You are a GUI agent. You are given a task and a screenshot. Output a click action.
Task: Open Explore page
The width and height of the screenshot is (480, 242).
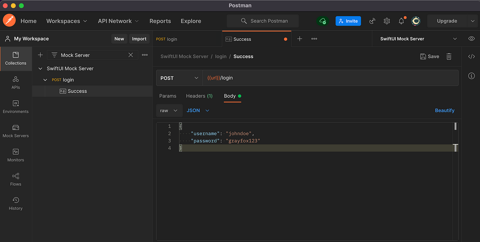(191, 21)
